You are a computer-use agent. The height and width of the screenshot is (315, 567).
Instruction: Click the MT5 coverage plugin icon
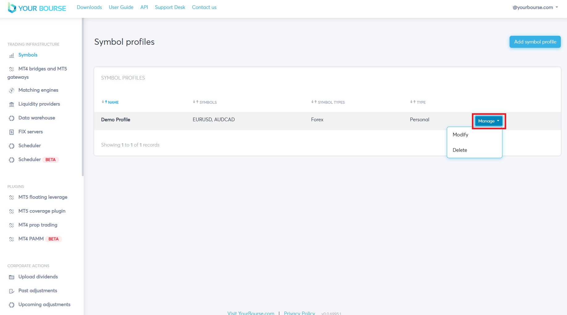click(x=11, y=211)
